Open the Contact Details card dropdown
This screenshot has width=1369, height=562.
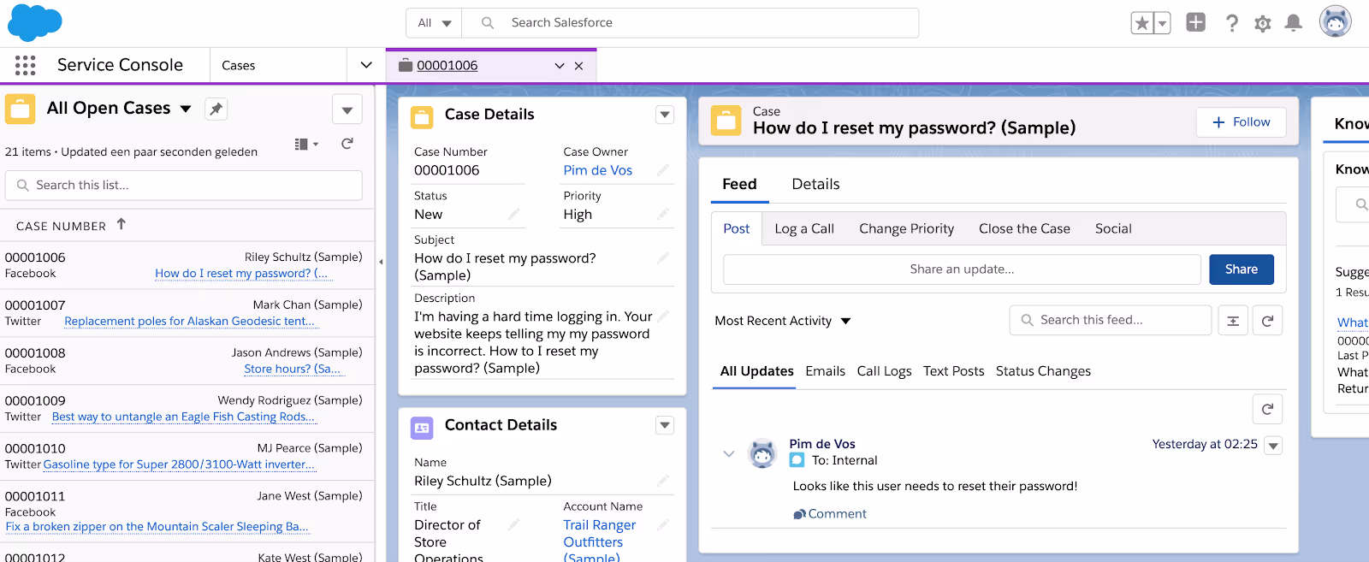665,425
